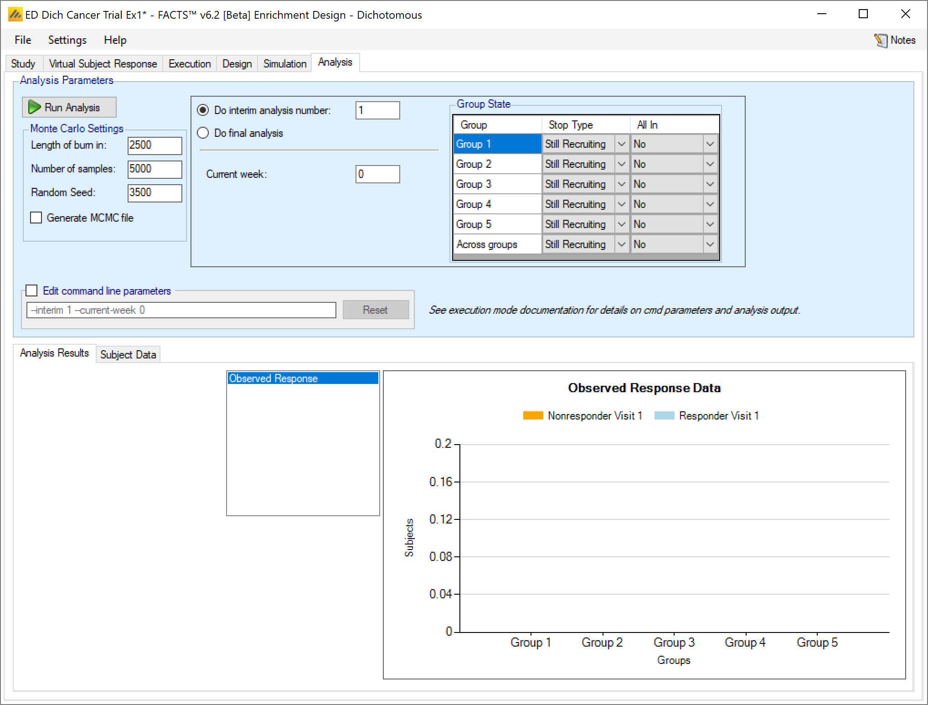928x705 pixels.
Task: Select the Do final analysis radio button
Action: pyautogui.click(x=203, y=133)
